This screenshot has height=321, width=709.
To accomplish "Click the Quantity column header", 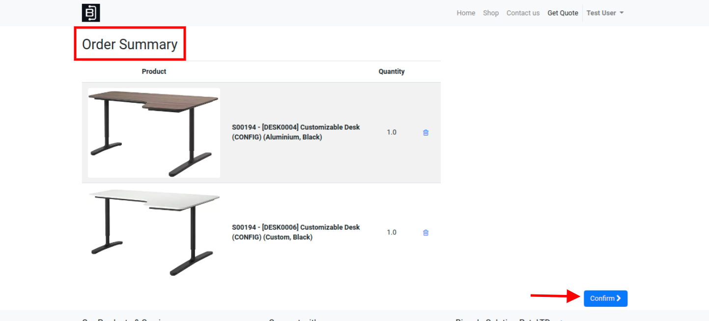I will (x=392, y=72).
